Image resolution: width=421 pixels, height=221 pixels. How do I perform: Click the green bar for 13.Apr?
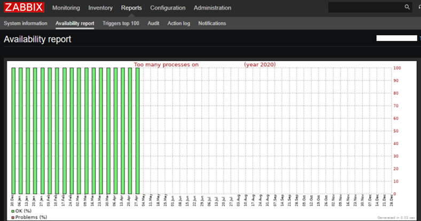(123, 131)
